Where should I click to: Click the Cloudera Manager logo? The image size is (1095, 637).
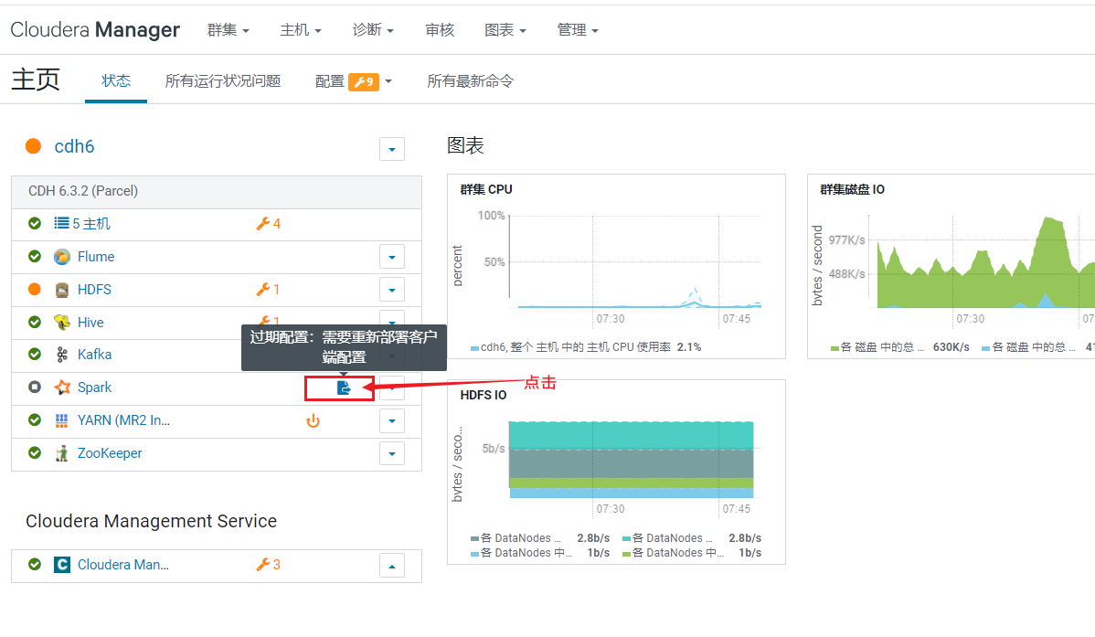point(95,29)
